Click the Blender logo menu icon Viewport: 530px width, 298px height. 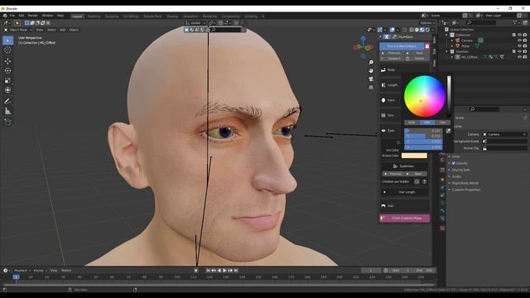pos(5,16)
